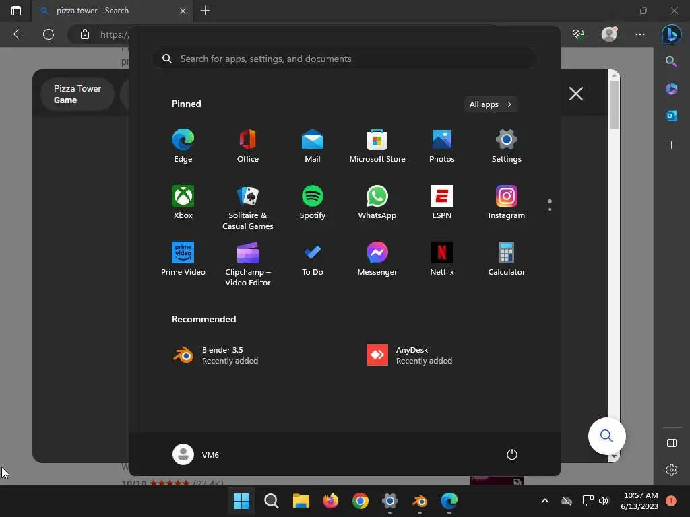Click the Windows Start button on taskbar
The image size is (690, 517).
(241, 501)
